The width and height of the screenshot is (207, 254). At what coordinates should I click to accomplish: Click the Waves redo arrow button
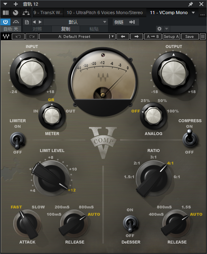tap(32, 36)
